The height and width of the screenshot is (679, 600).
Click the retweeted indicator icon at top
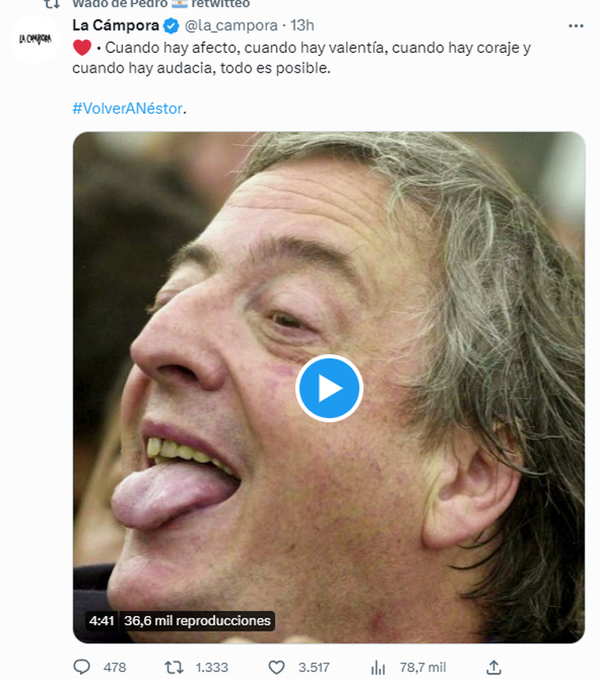[x=51, y=4]
